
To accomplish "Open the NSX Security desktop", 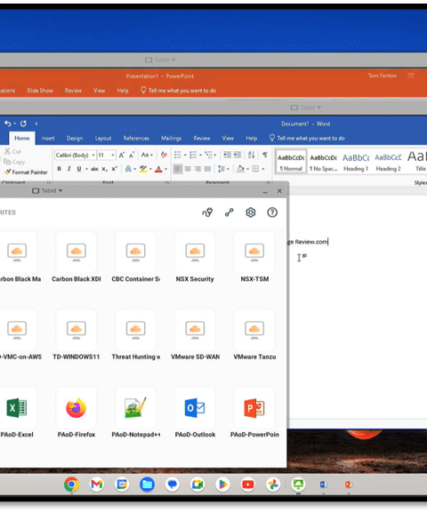I will click(x=195, y=252).
